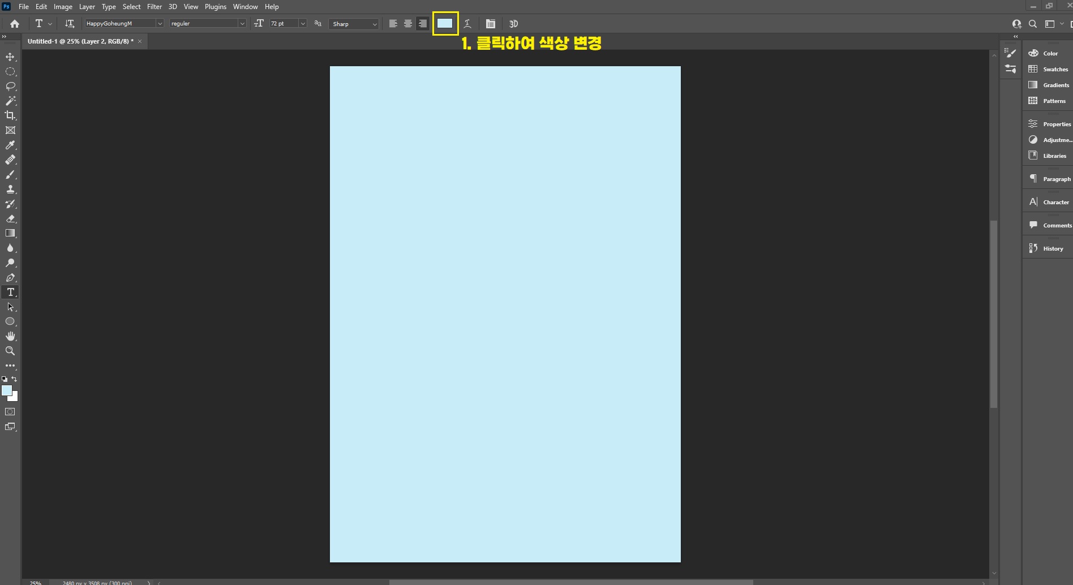Select the Magic Wand tool

[x=10, y=101]
